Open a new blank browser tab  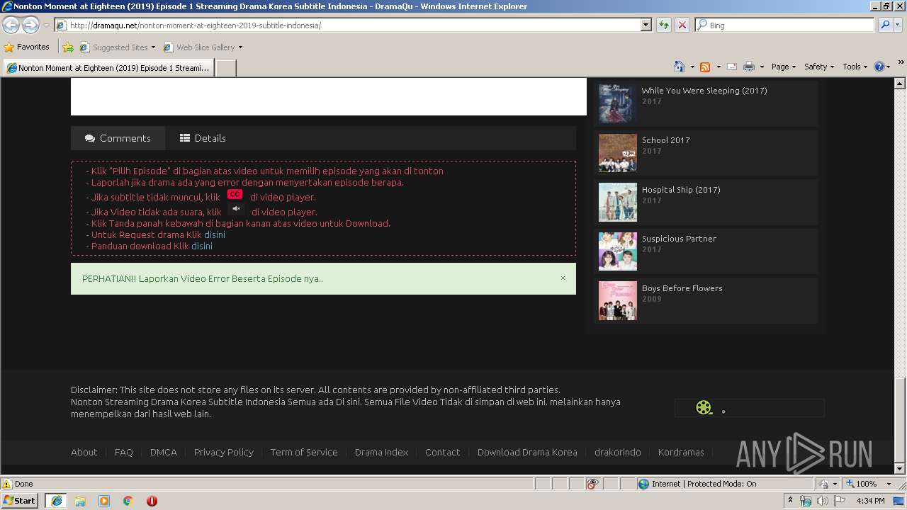point(225,68)
